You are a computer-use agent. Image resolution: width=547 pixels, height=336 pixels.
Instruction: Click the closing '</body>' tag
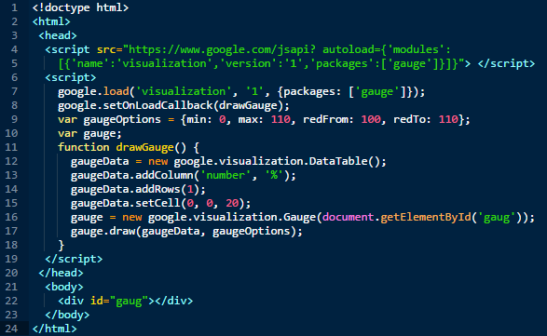pos(67,315)
